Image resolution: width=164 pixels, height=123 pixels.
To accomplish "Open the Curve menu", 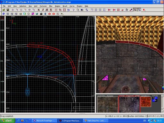I will click(x=72, y=6).
